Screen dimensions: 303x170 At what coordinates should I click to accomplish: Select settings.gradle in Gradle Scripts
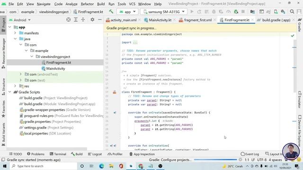point(46,127)
